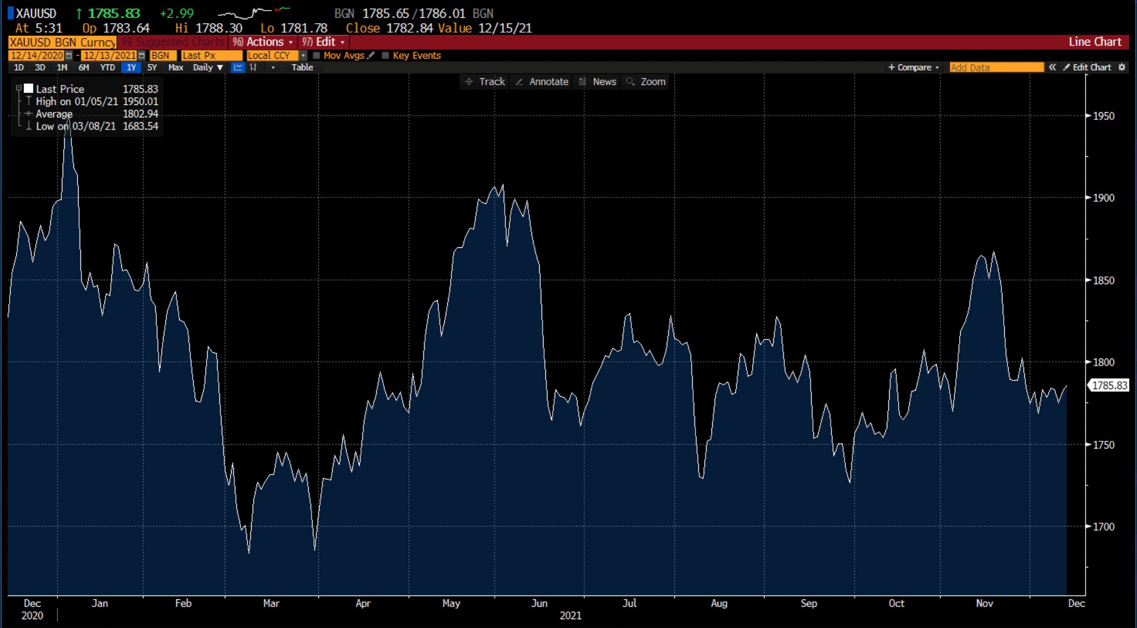Toggle the bar chart style selector
The height and width of the screenshot is (628, 1137).
(x=254, y=67)
